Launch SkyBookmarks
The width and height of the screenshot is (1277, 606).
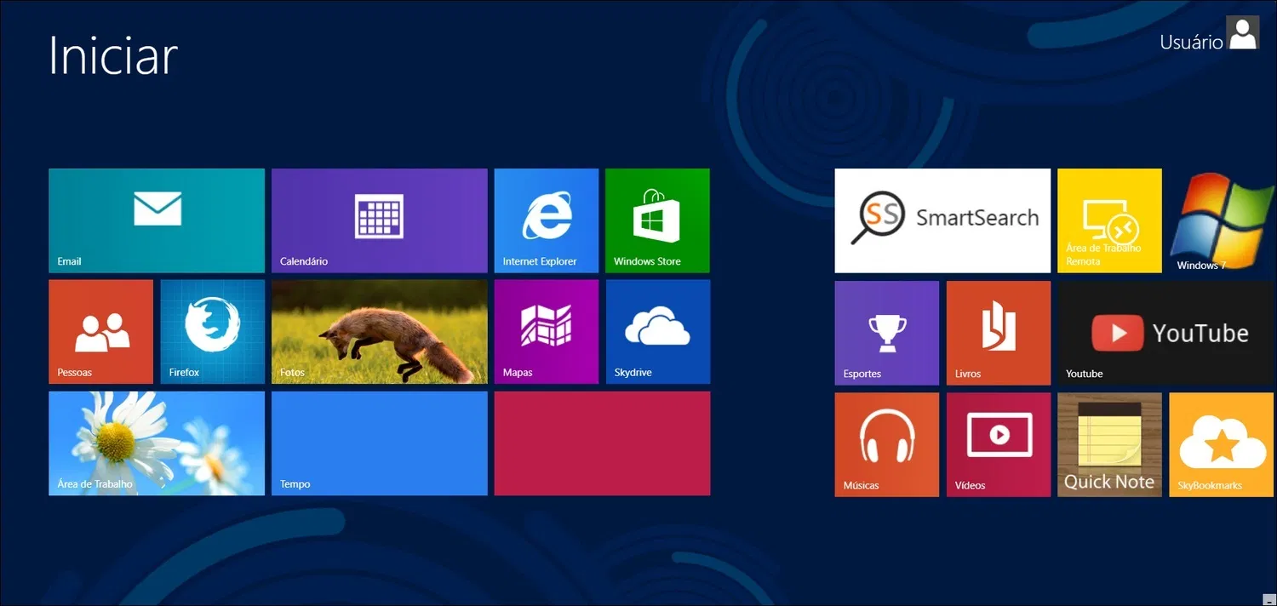[1220, 443]
